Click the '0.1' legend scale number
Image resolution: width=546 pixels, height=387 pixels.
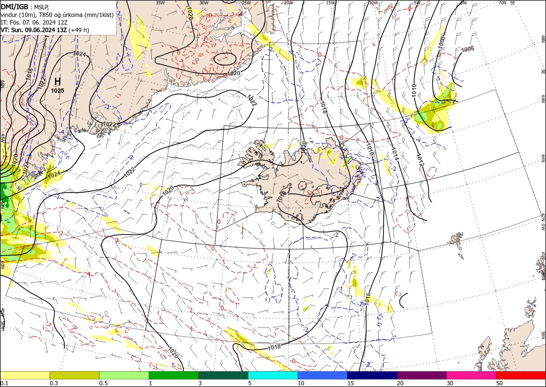coord(4,383)
